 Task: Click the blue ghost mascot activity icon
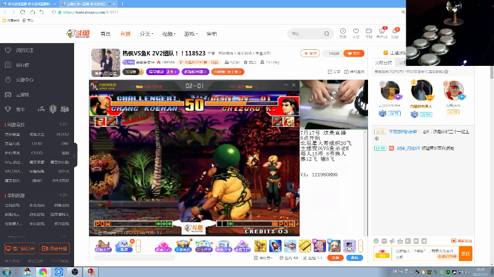[x=124, y=246]
